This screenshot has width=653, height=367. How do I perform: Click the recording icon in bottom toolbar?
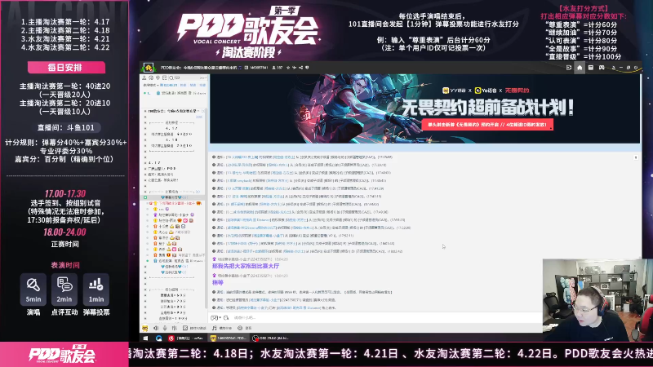click(x=240, y=329)
